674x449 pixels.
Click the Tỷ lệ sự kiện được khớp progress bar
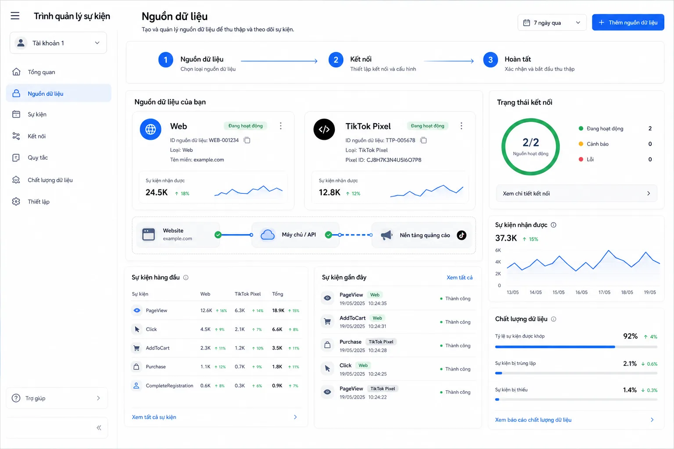[x=576, y=347]
